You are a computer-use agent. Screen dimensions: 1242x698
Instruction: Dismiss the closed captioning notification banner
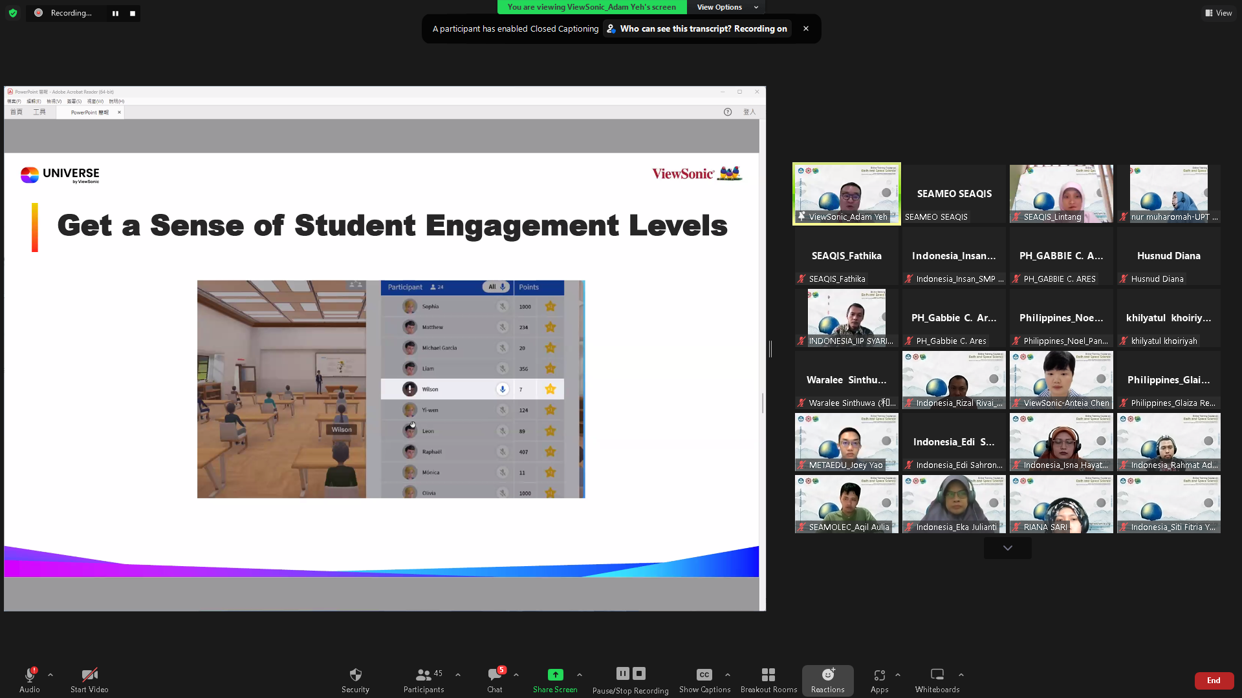tap(806, 28)
